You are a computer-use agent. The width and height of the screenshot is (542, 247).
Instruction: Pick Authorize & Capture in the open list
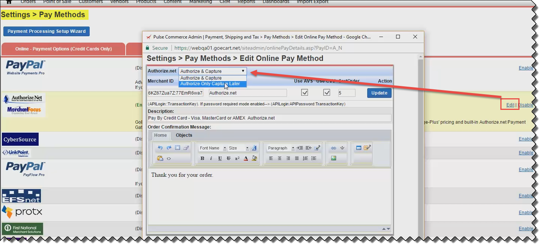pos(212,78)
